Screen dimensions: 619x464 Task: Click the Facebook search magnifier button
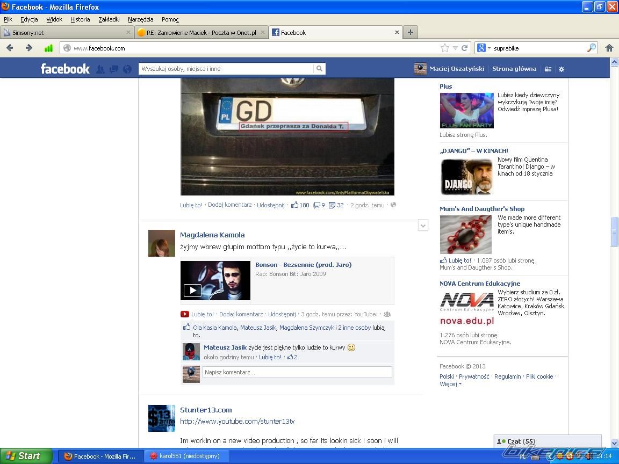click(319, 69)
